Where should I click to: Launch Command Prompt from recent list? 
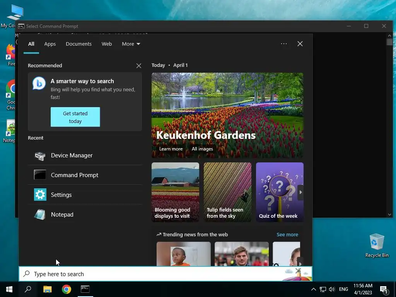click(85, 175)
